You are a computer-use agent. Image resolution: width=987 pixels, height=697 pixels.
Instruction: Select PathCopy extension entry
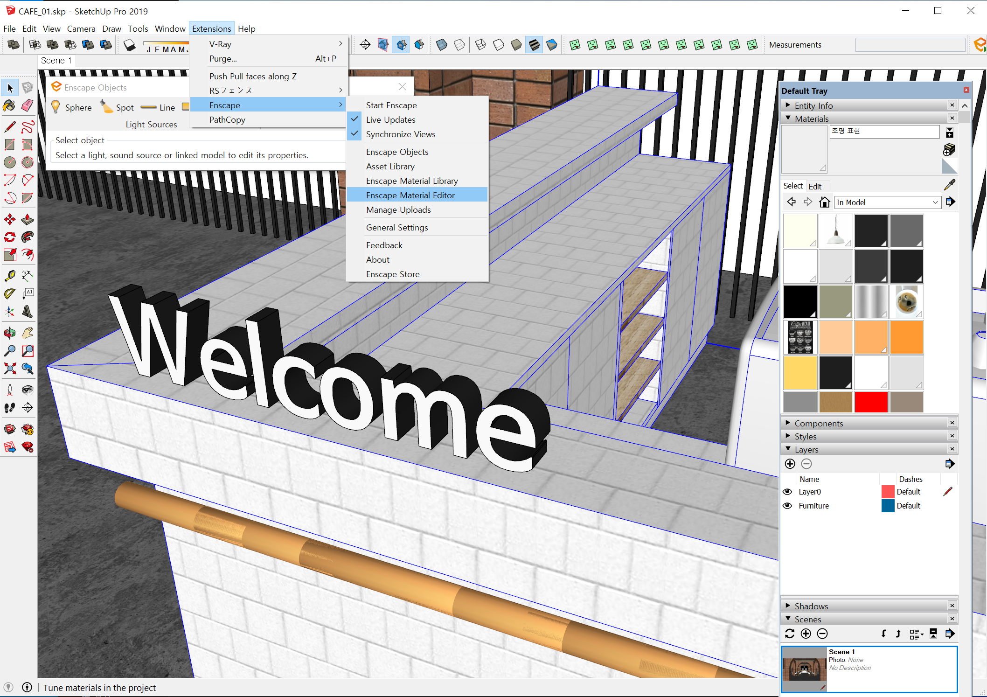point(269,119)
